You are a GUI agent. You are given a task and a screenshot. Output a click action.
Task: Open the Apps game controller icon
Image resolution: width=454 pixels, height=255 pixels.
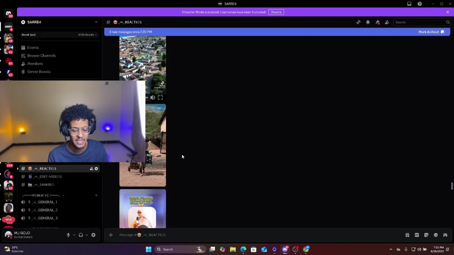pos(445,235)
